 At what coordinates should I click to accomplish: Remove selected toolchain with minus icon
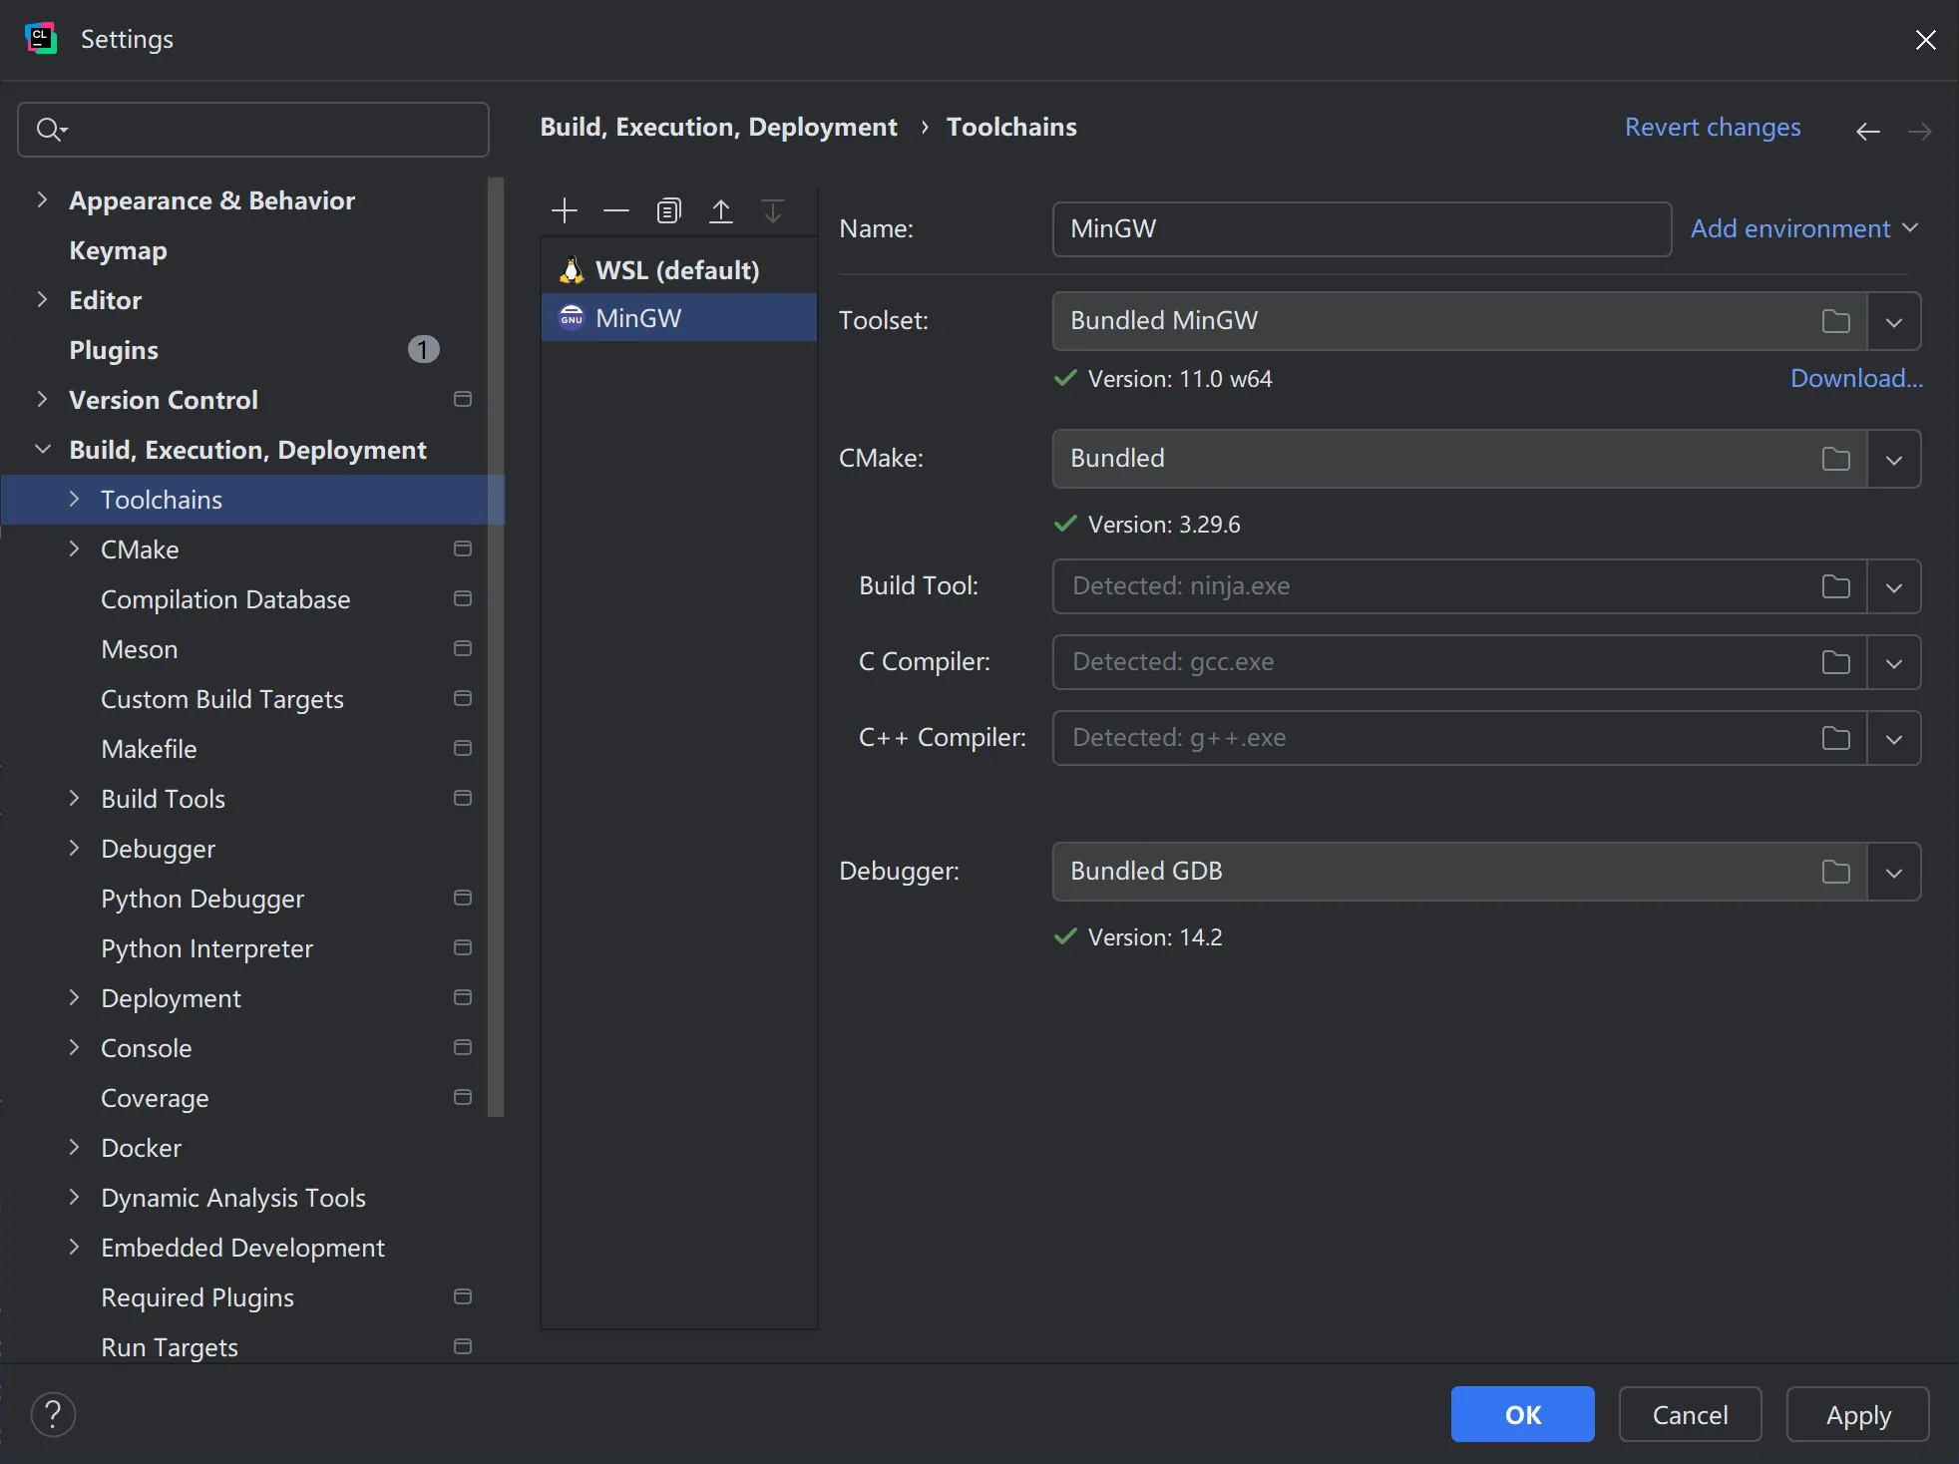(x=616, y=210)
